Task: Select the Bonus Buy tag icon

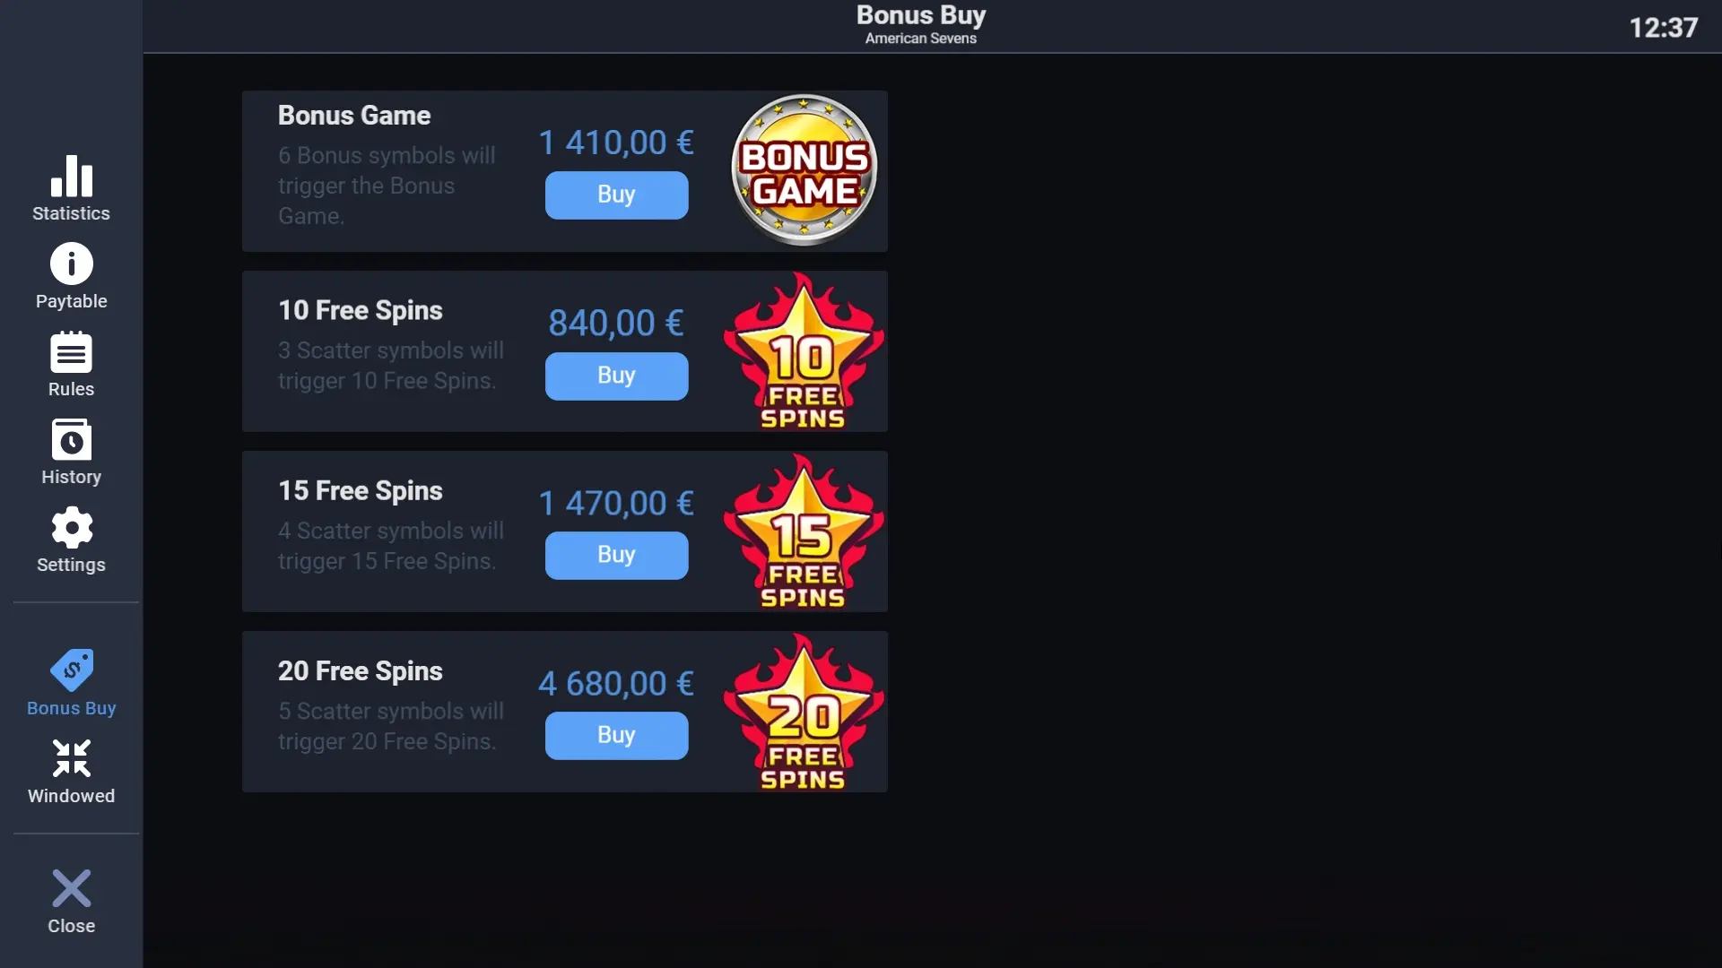Action: [72, 670]
